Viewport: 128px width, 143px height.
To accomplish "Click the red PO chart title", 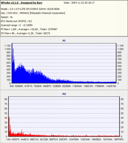I will [64, 94].
